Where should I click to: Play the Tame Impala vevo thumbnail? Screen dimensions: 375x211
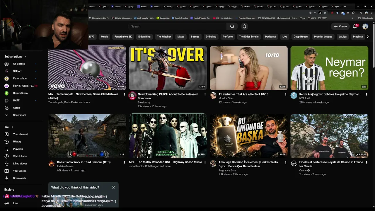[x=87, y=68]
